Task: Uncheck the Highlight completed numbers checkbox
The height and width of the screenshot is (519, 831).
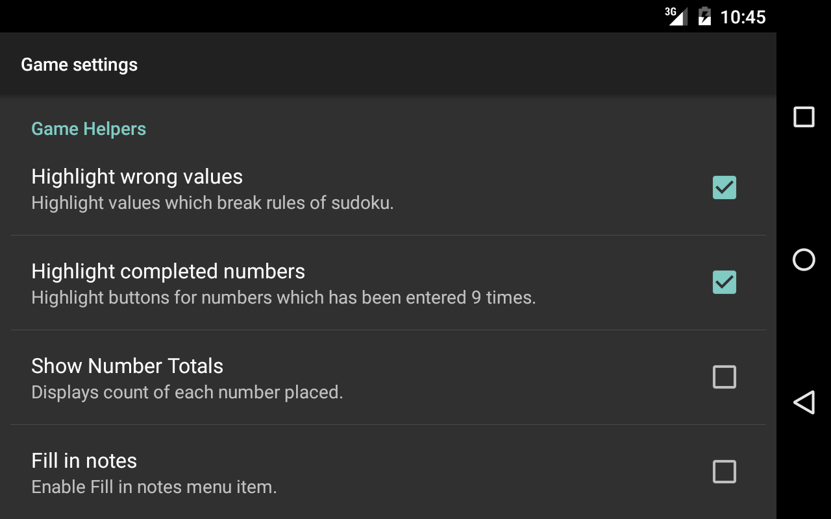Action: click(x=725, y=282)
